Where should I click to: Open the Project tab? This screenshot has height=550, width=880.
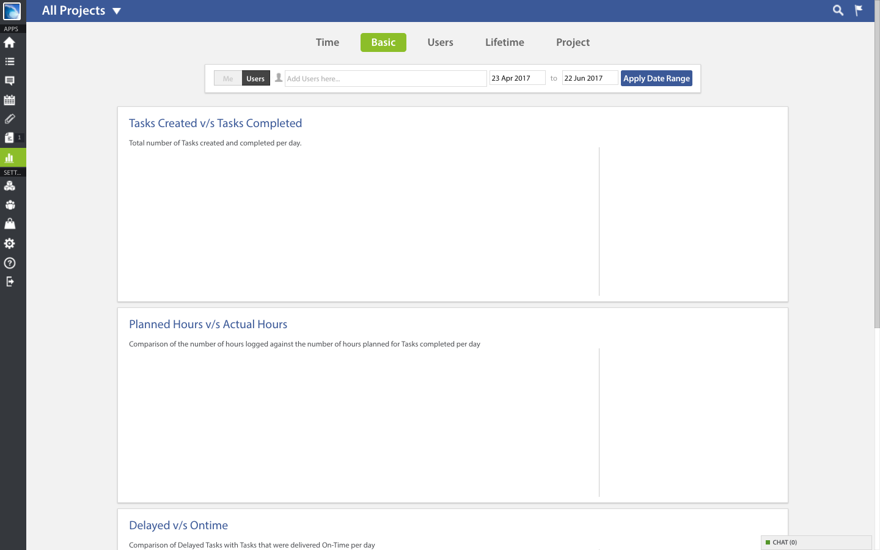tap(573, 42)
